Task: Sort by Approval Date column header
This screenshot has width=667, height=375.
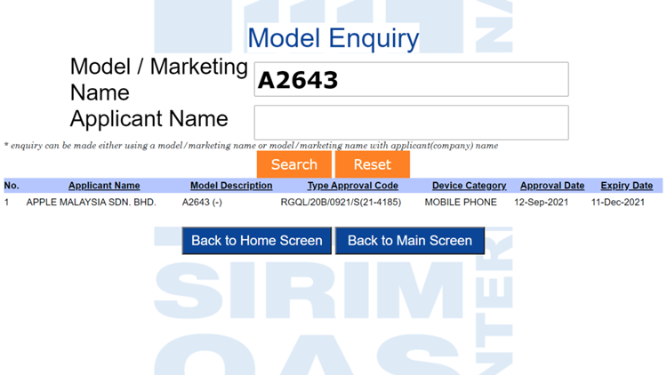Action: [x=552, y=186]
